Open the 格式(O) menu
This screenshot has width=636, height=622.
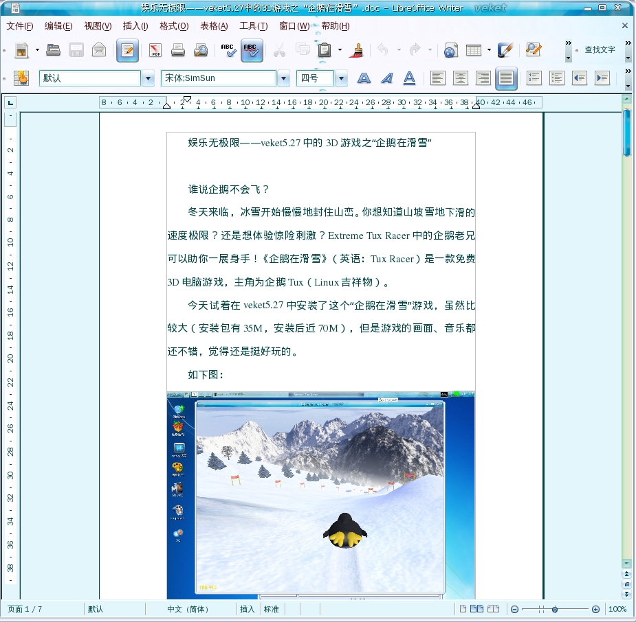[174, 26]
